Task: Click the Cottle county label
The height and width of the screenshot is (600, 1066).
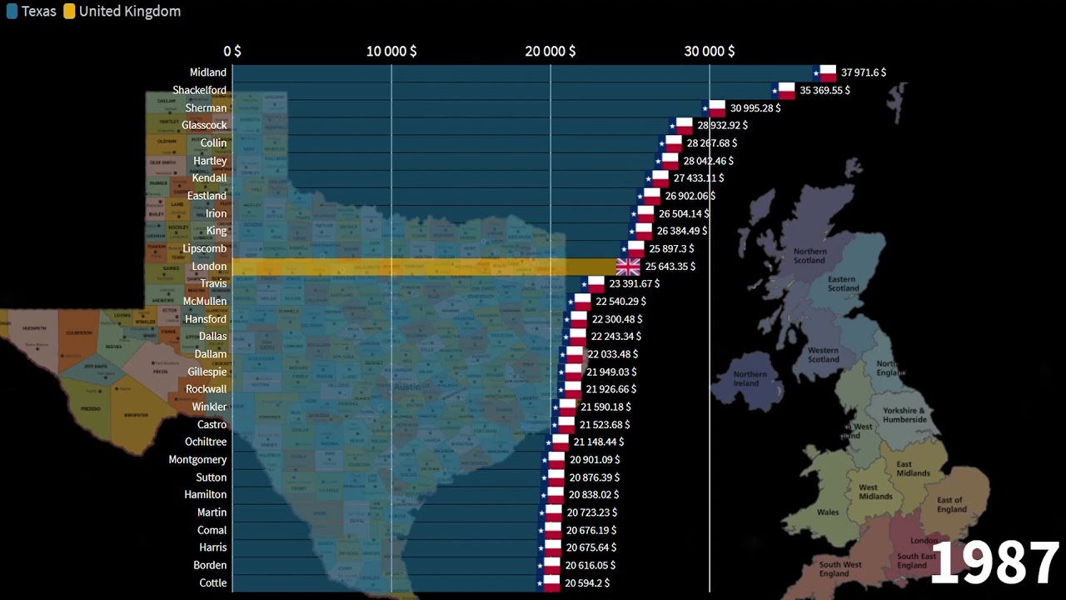Action: [x=213, y=583]
